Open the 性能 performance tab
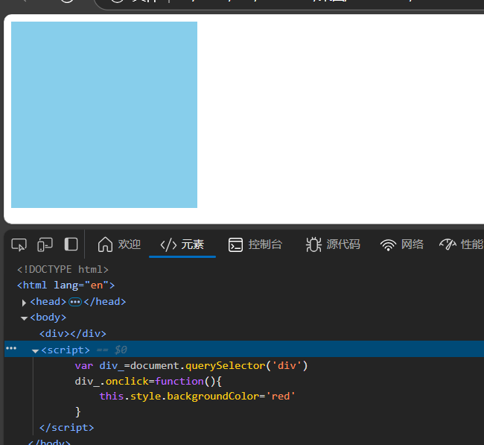Viewport: 484px width, 445px height. pos(461,244)
